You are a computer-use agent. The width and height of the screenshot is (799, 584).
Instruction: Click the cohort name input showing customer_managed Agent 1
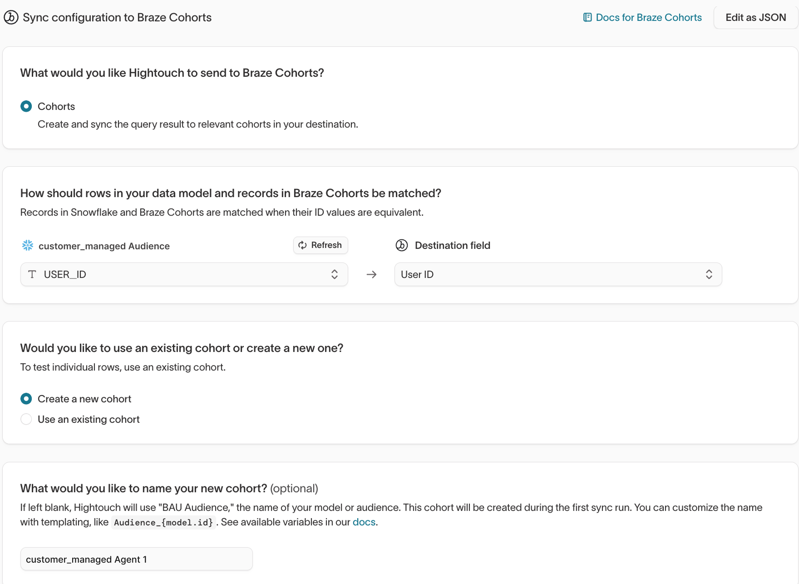point(136,559)
